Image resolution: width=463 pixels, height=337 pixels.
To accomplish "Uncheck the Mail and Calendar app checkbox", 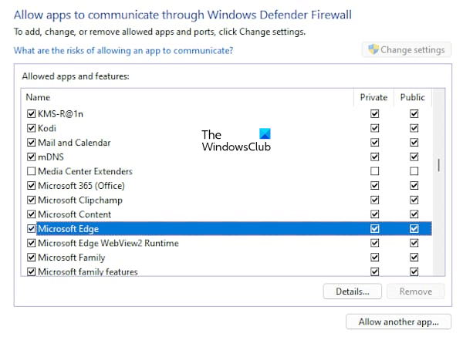I will [x=32, y=143].
